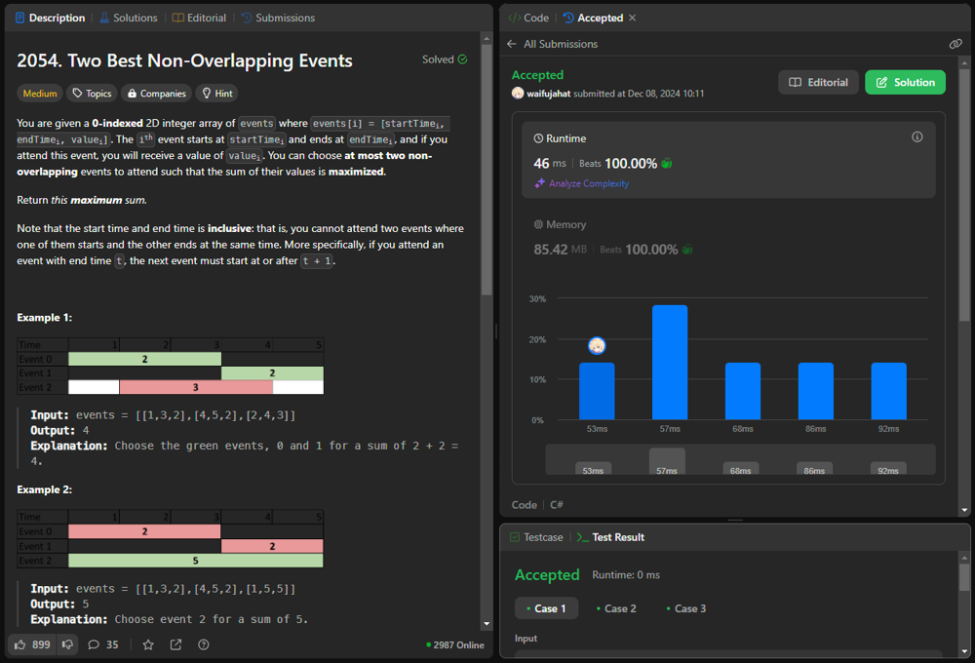975x663 pixels.
Task: Open the locked Companies tag
Action: click(156, 94)
